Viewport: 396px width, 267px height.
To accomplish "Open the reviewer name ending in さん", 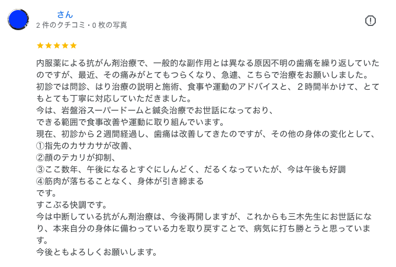I will 65,14.
